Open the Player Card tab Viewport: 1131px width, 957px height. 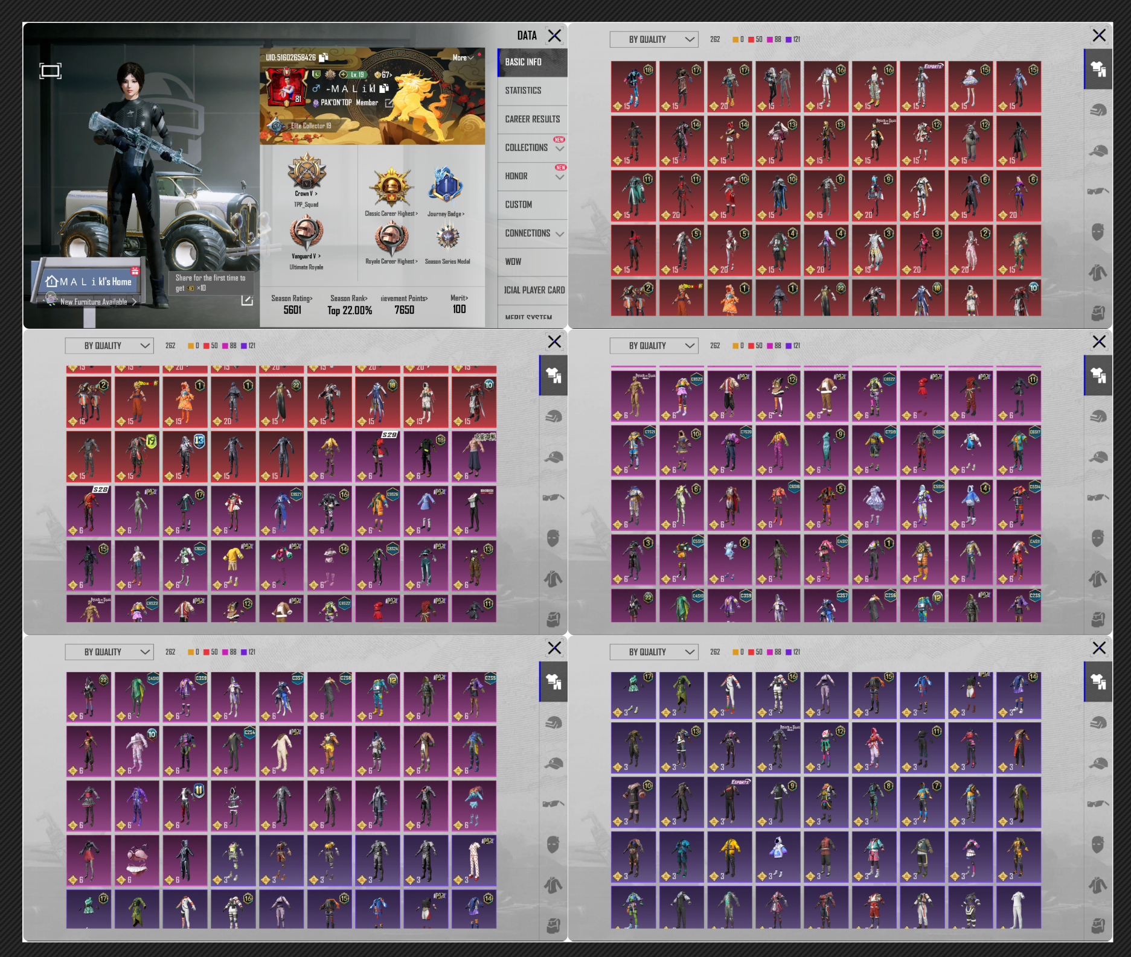[533, 290]
